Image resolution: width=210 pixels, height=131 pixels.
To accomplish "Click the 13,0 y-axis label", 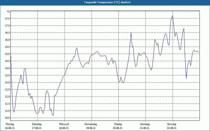I will click(7, 82).
